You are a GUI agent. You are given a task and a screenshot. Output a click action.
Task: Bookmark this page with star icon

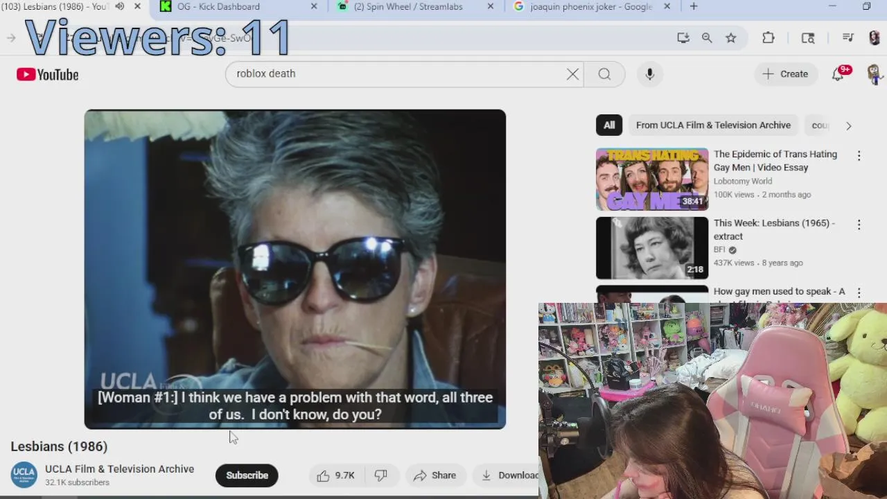[x=731, y=38]
